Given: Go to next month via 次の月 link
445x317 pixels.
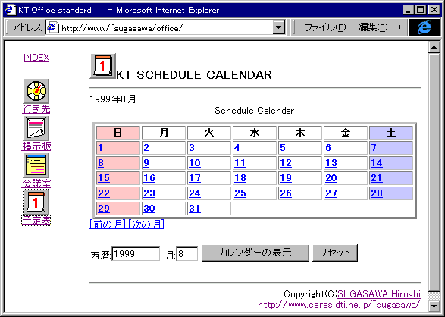Looking at the screenshot, I should coord(146,224).
